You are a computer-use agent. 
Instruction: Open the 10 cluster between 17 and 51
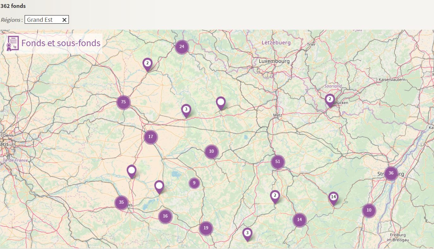coord(211,151)
